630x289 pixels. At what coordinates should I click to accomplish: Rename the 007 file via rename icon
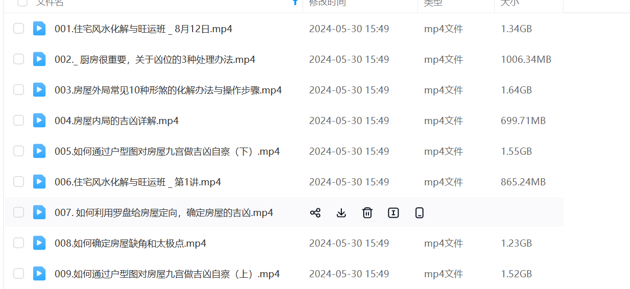[393, 213]
